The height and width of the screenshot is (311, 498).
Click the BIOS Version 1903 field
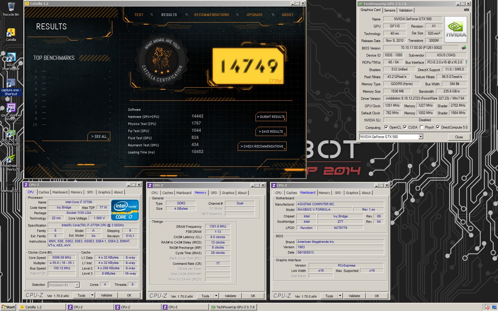point(340,247)
